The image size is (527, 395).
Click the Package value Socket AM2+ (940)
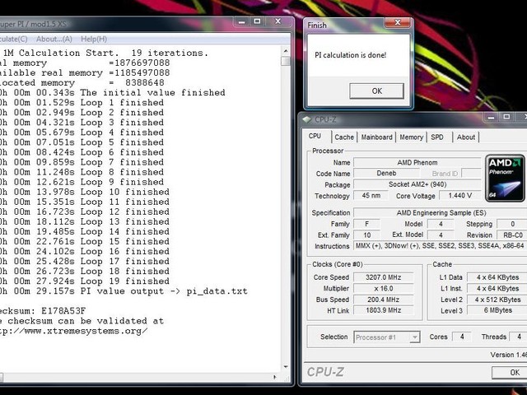click(417, 184)
